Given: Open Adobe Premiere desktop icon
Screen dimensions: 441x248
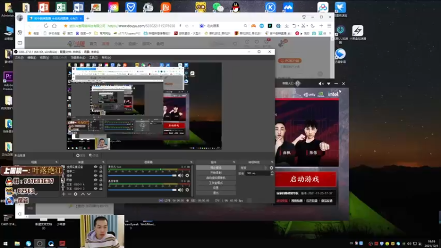Looking at the screenshot, I should point(8,80).
